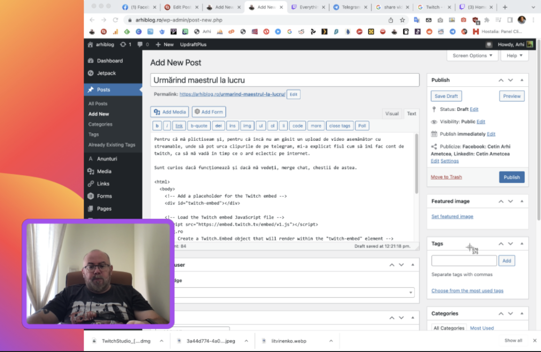Select Posts in the admin sidebar
Image resolution: width=541 pixels, height=352 pixels.
point(103,90)
